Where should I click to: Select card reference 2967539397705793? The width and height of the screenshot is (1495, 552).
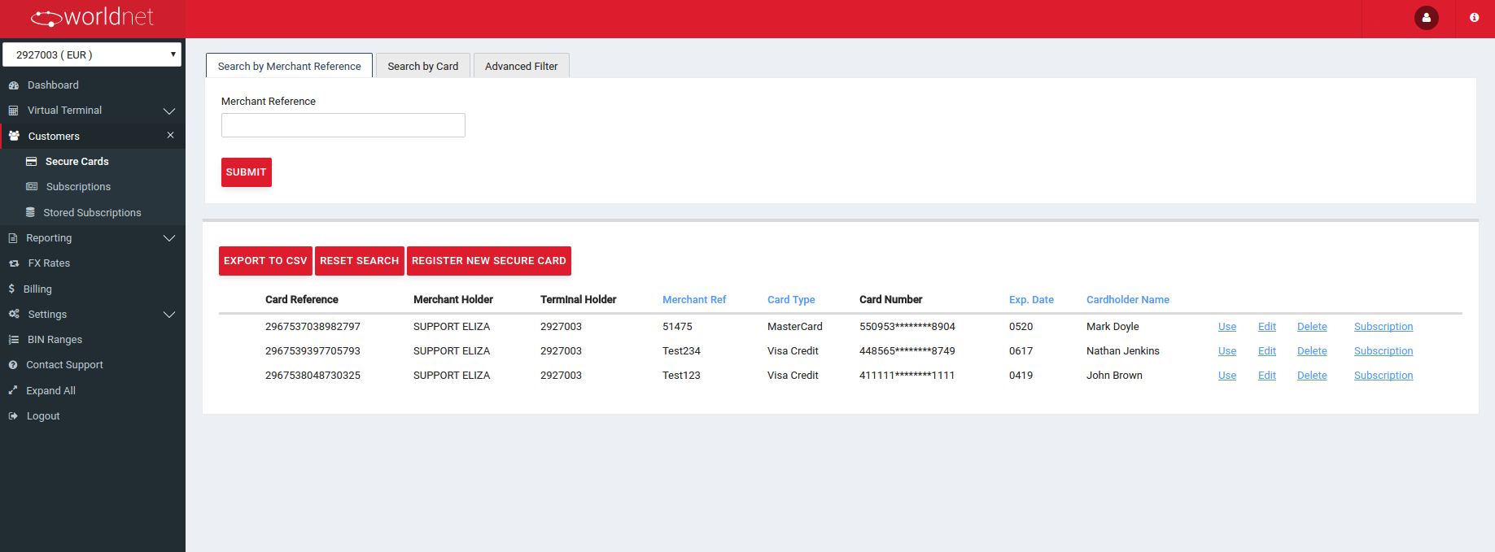tap(313, 351)
